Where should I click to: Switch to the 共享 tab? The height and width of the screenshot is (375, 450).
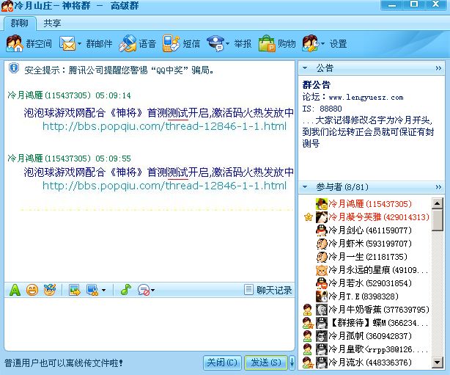pyautogui.click(x=52, y=23)
